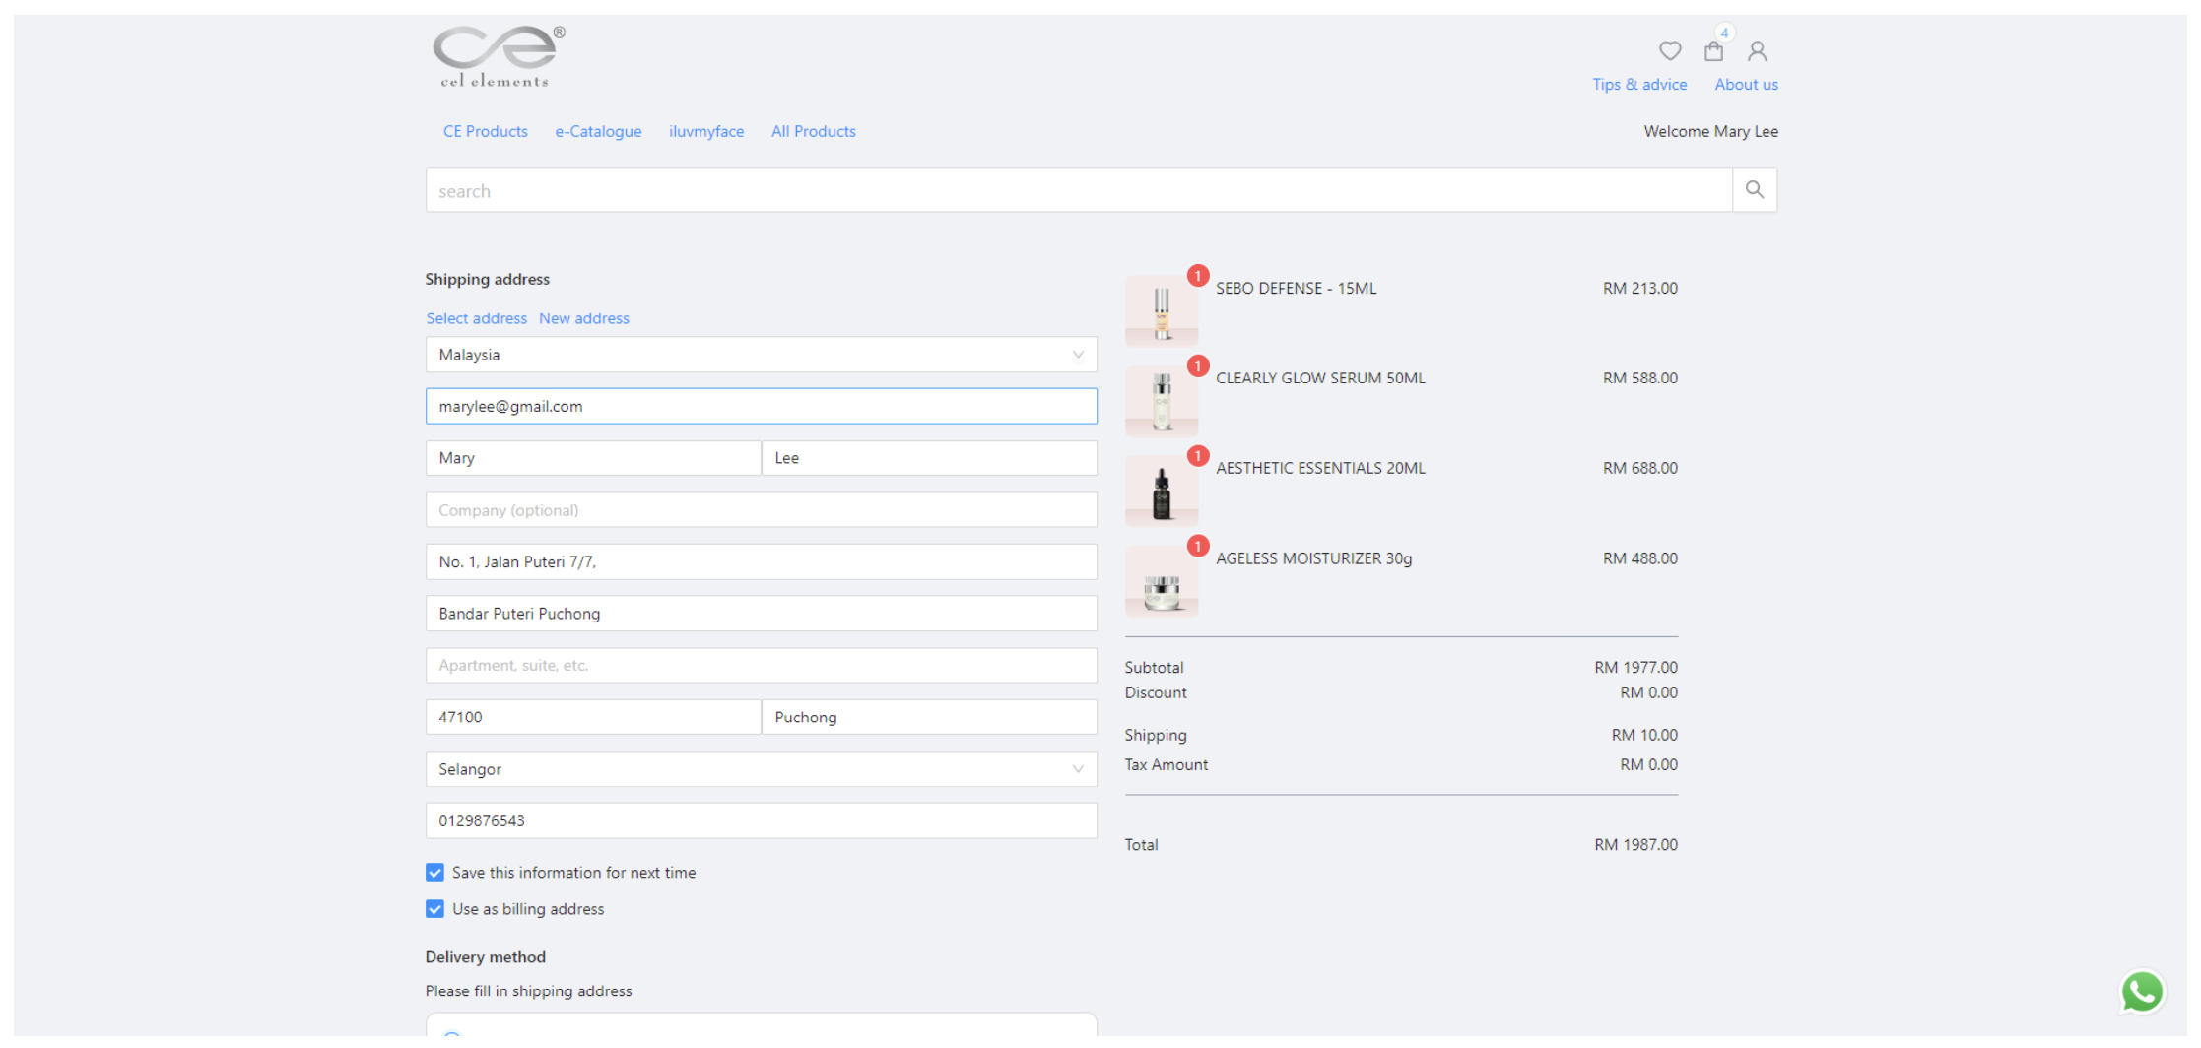
Task: Open the user account icon
Action: [x=1757, y=51]
